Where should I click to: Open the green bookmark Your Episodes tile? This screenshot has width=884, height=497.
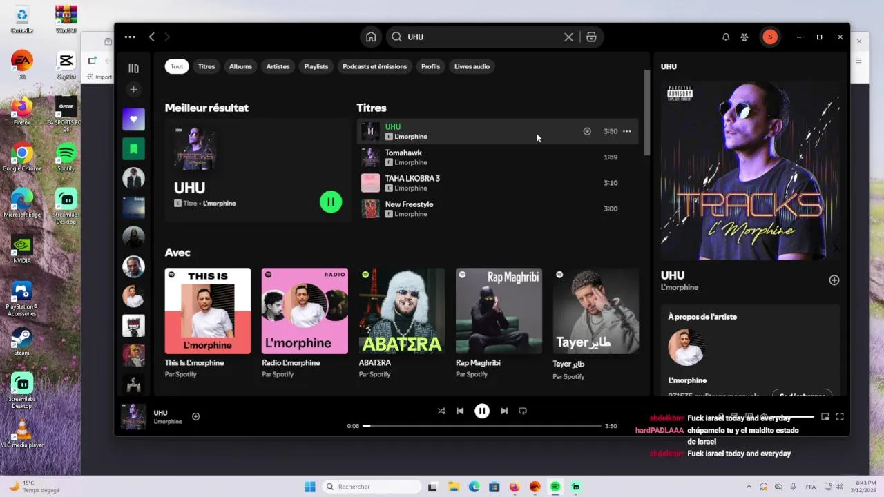(133, 148)
